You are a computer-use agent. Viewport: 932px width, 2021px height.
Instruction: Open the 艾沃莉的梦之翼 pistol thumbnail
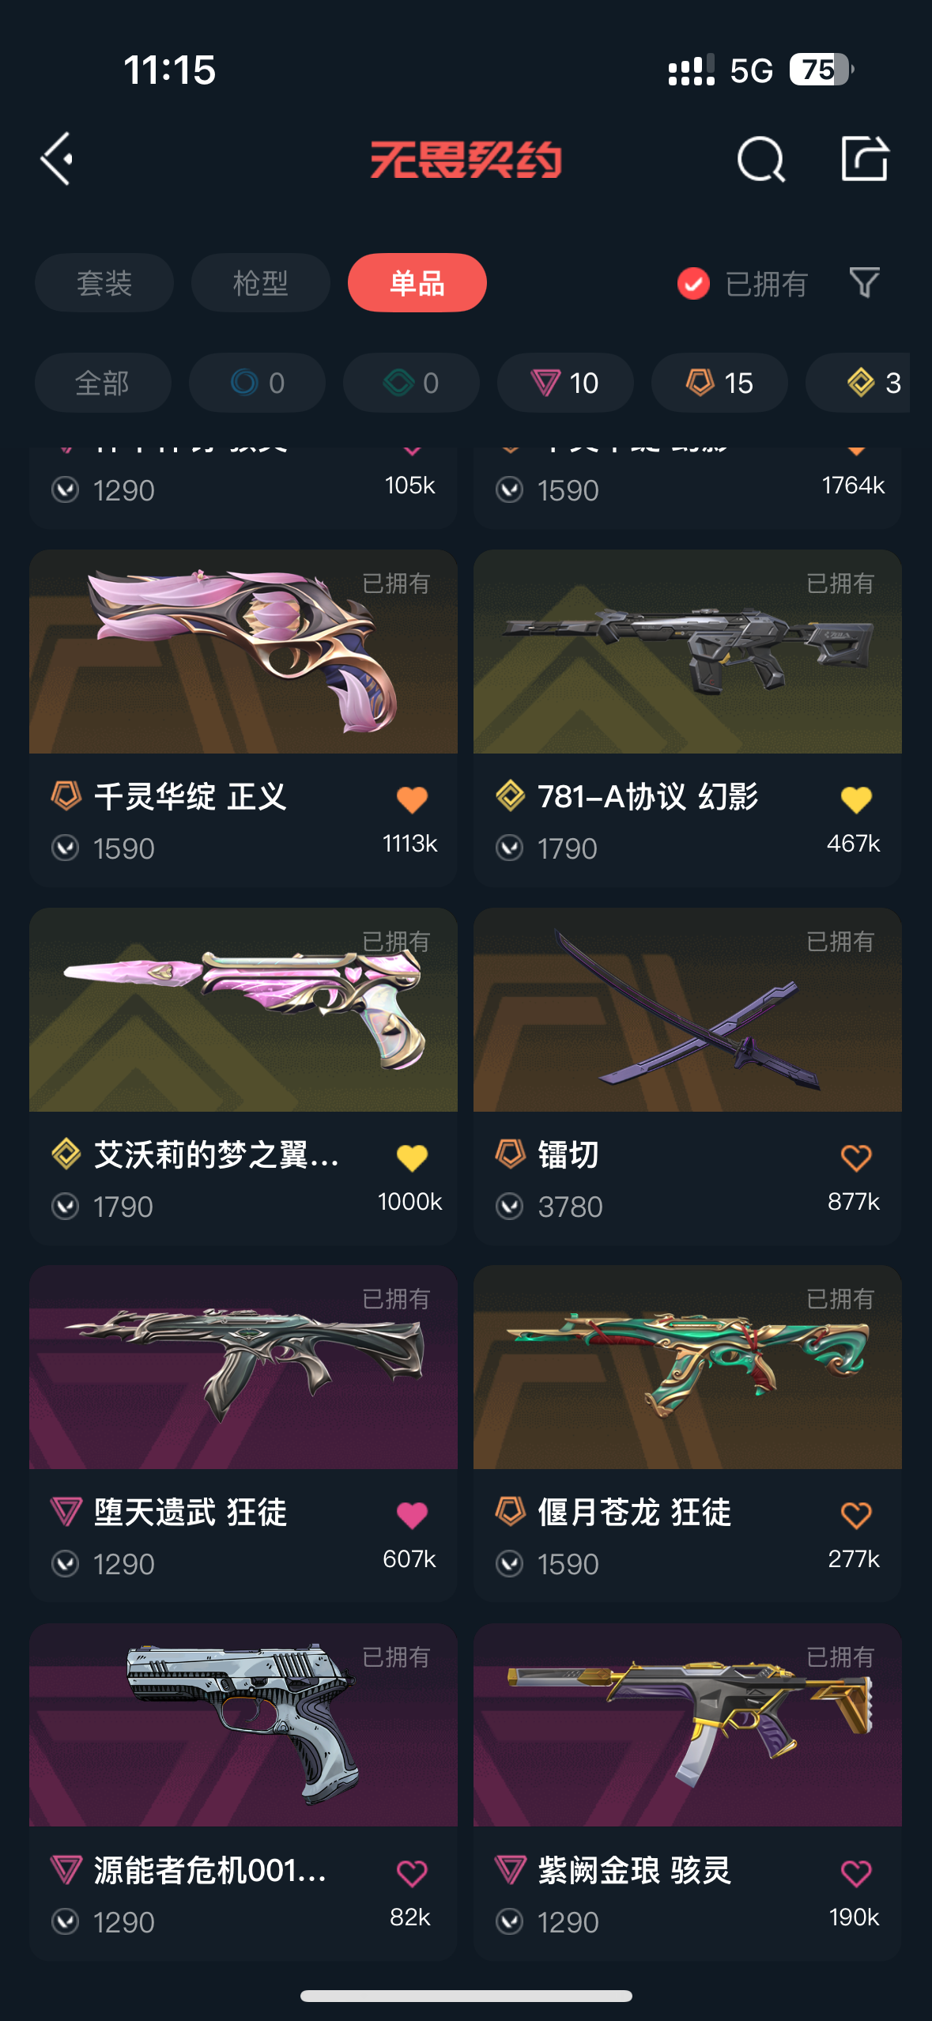tap(243, 1010)
